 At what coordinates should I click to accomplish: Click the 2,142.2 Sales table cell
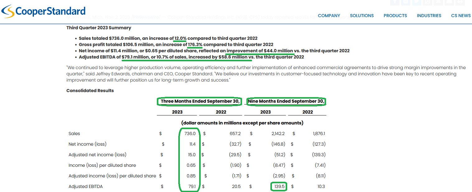tap(278, 133)
